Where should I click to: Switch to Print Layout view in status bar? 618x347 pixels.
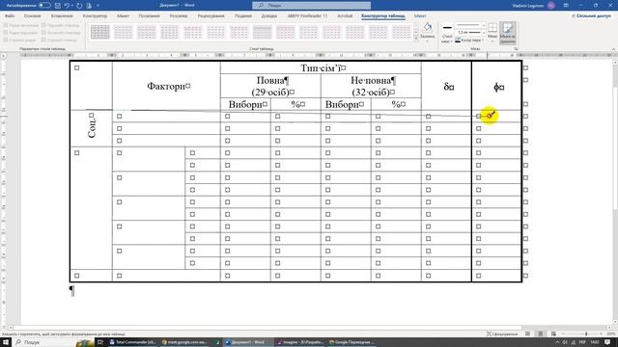point(541,334)
